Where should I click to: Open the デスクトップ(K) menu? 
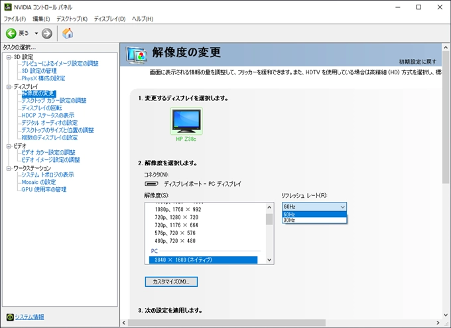coord(72,19)
